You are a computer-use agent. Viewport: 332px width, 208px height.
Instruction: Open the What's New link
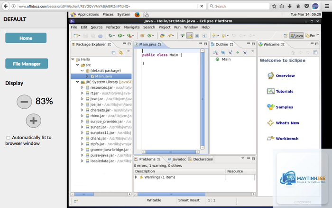287,123
